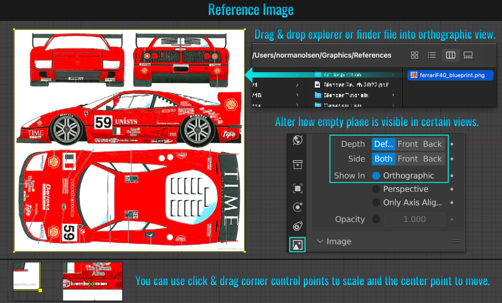The width and height of the screenshot is (502, 303).
Task: Open the Collection properties archive-box icon
Action: (x=297, y=164)
